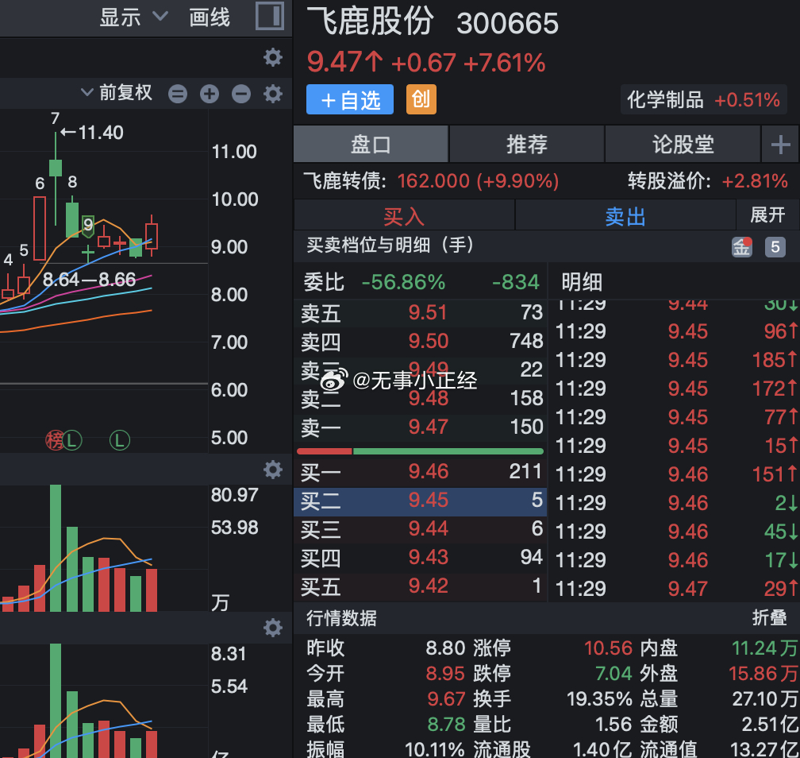The image size is (800, 758).
Task: Add a new tab with plus button
Action: [x=781, y=145]
